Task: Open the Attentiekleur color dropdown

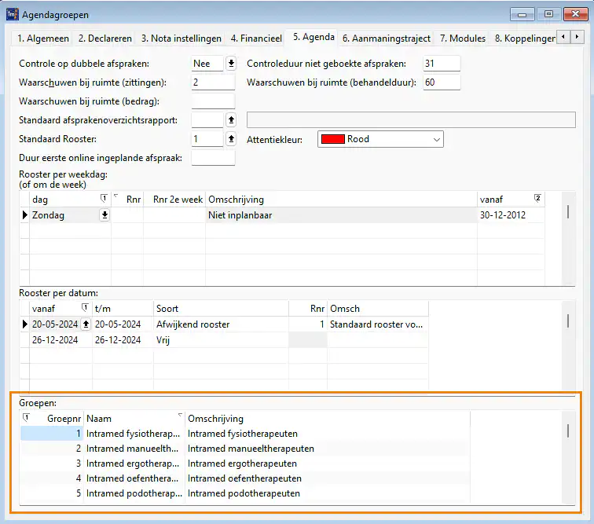Action: click(437, 139)
